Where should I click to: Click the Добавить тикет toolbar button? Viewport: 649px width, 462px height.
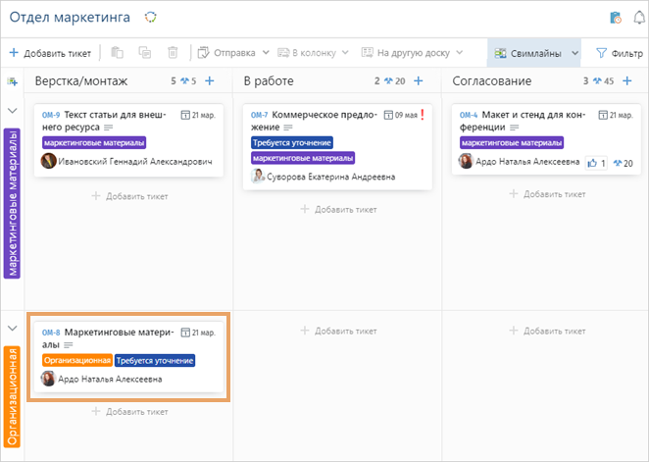coord(50,53)
